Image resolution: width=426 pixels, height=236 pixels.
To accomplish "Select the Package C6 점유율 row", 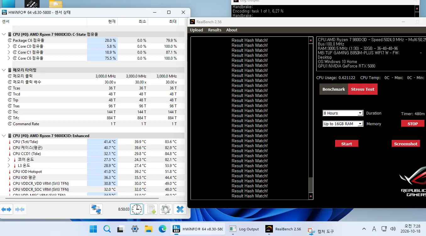I will [92, 40].
